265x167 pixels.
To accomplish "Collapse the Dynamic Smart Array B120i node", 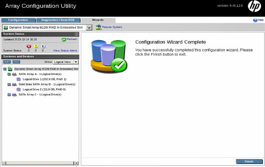I will (5, 69).
